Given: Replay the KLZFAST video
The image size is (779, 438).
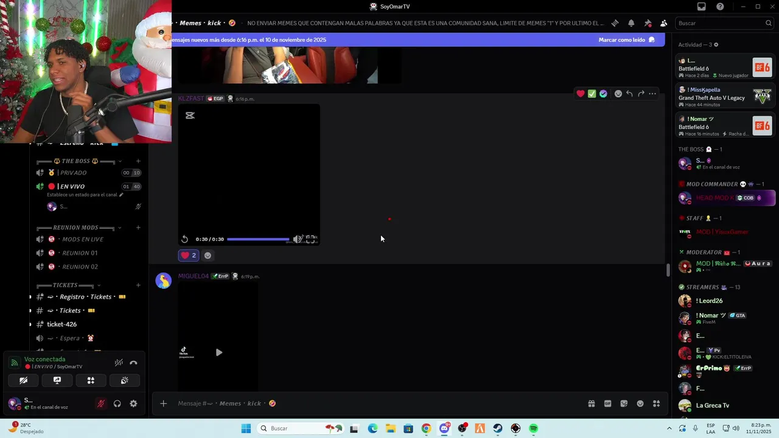Looking at the screenshot, I should [184, 239].
